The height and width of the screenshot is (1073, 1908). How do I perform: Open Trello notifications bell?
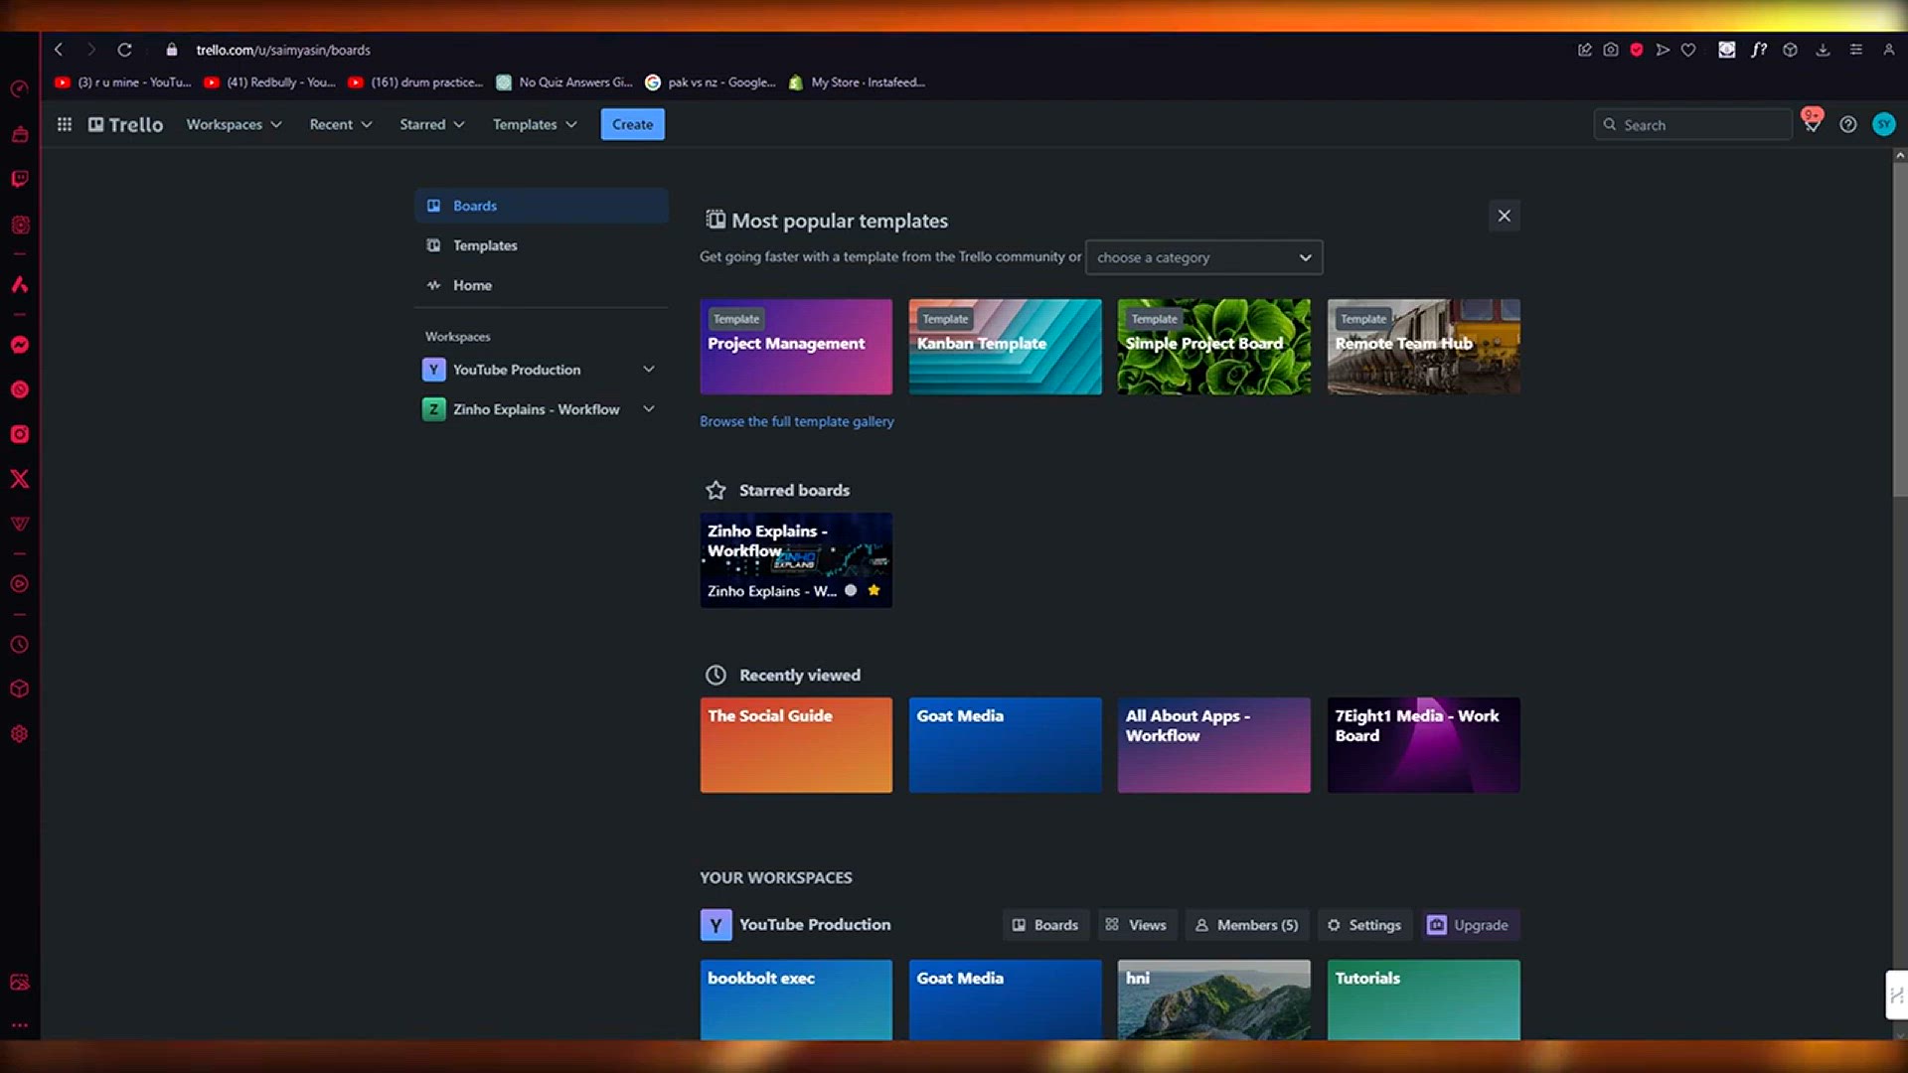click(x=1812, y=124)
